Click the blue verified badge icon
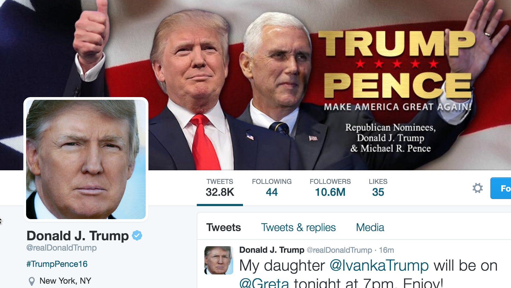 137,235
